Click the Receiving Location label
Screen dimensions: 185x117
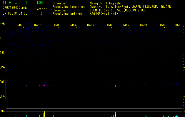(x=69, y=7)
